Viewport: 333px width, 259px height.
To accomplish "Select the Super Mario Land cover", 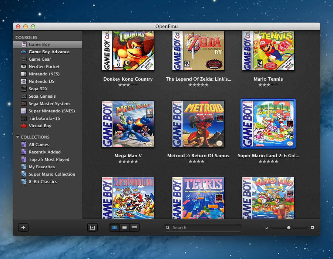I will 128,198.
